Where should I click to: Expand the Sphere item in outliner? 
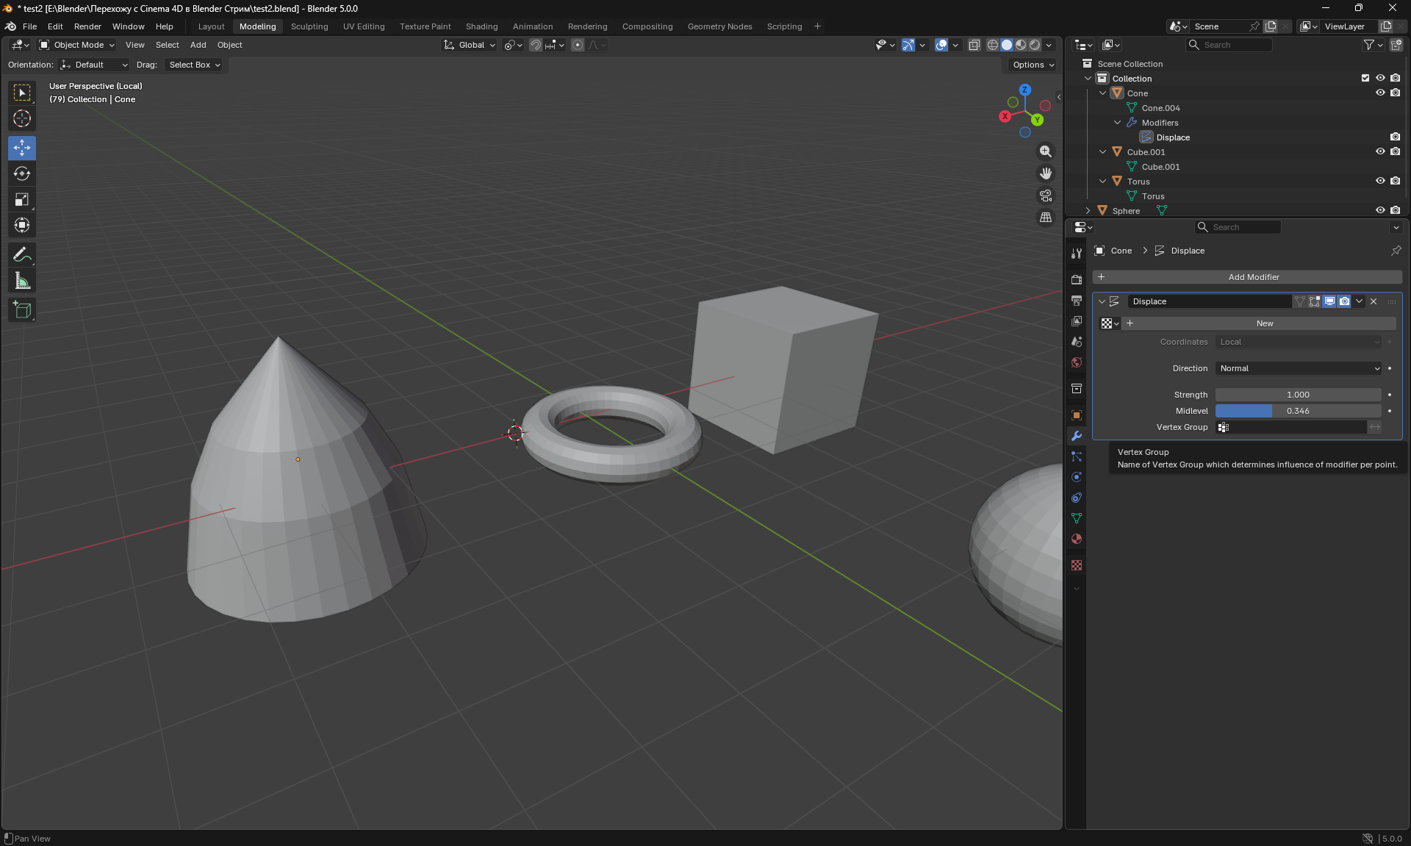pos(1088,211)
